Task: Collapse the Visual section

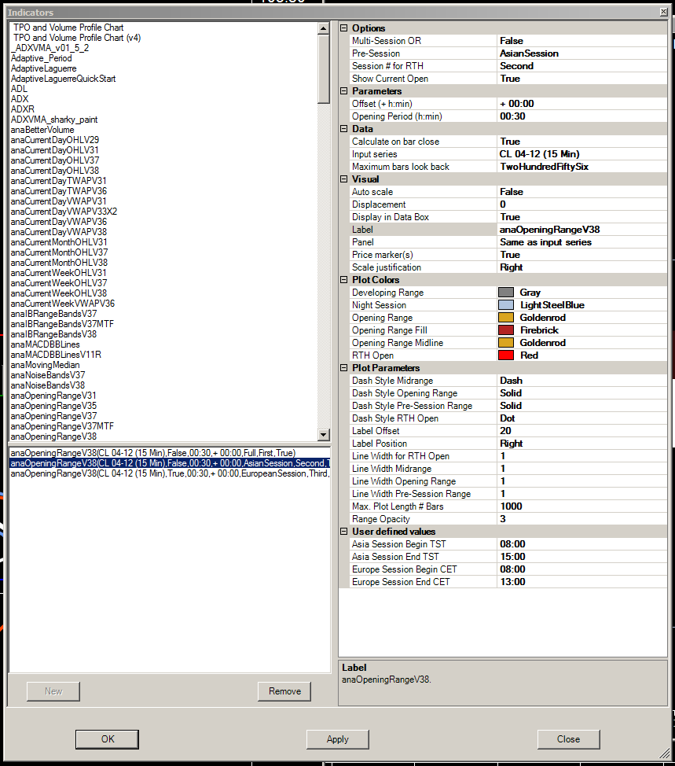Action: pyautogui.click(x=344, y=179)
